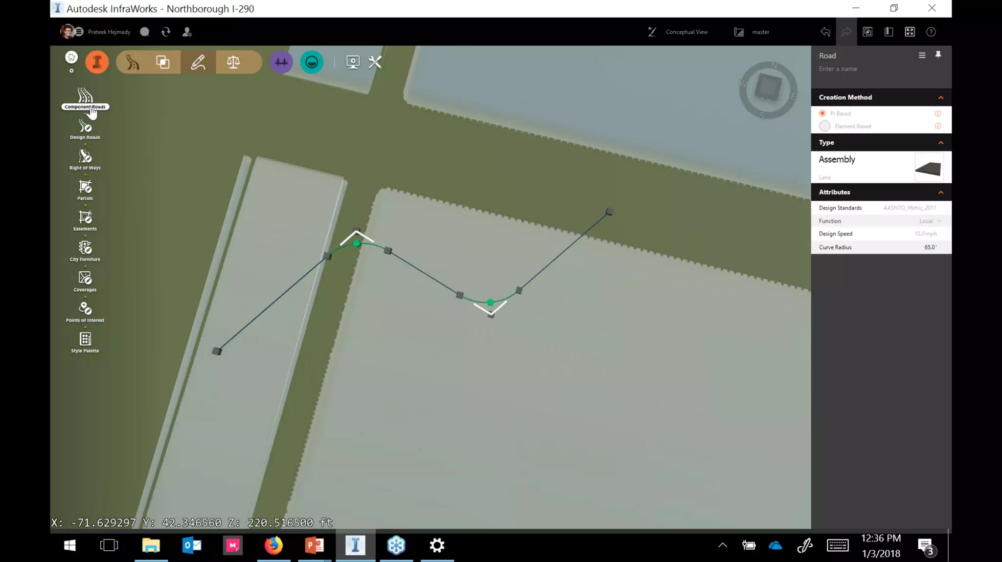Click the Assembly type label
1002x562 pixels.
(x=837, y=159)
